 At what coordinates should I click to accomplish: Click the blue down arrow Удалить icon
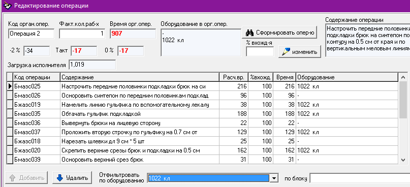[x=60, y=178]
